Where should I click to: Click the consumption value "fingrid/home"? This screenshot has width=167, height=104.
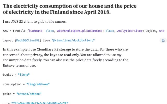[x=38, y=84]
